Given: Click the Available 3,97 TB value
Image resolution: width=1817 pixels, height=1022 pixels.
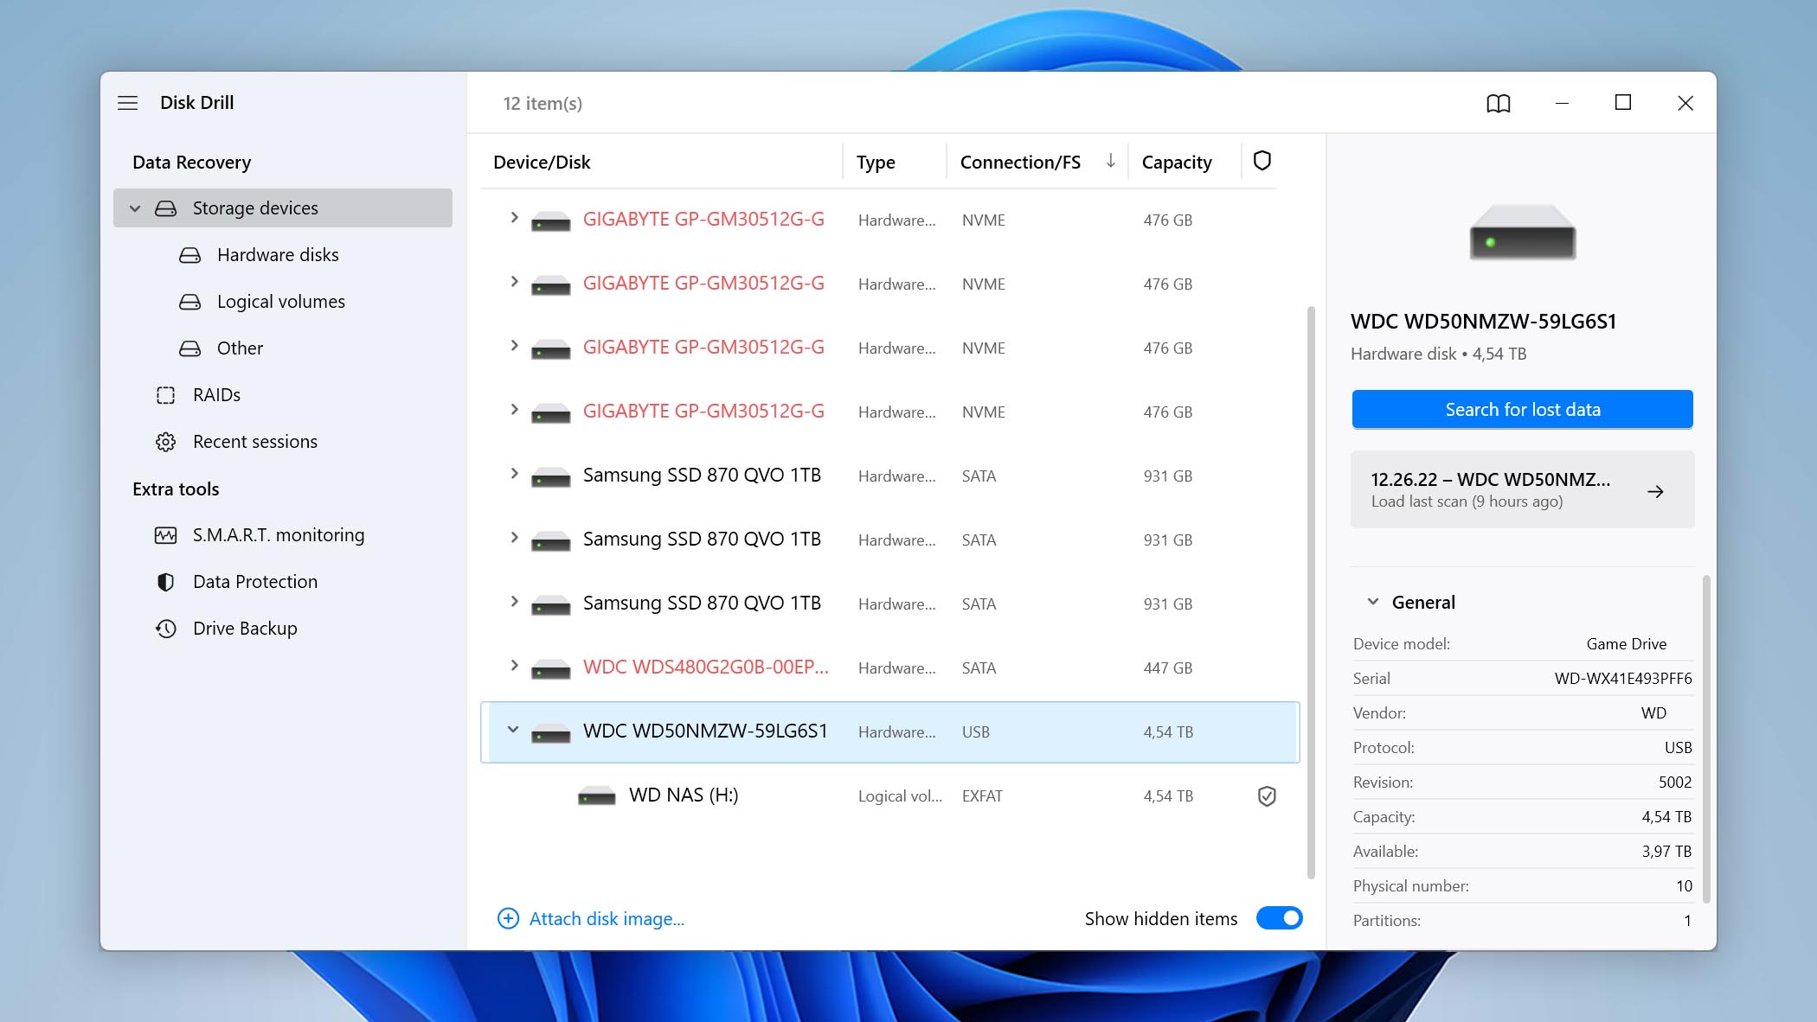Looking at the screenshot, I should [x=1666, y=851].
